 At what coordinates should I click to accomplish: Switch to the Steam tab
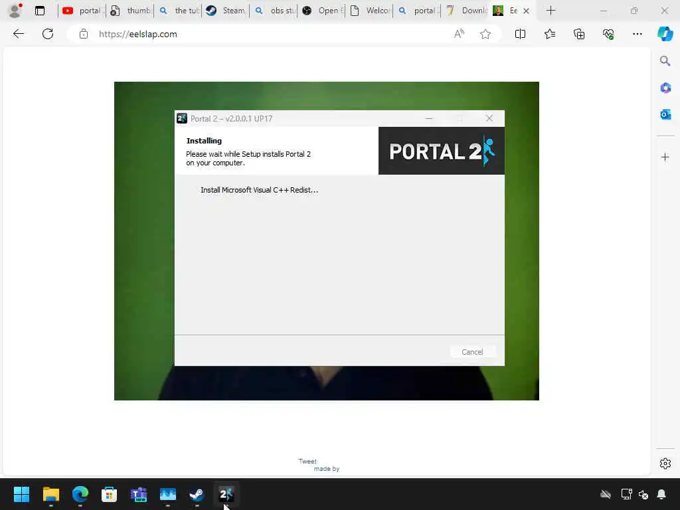tap(224, 11)
